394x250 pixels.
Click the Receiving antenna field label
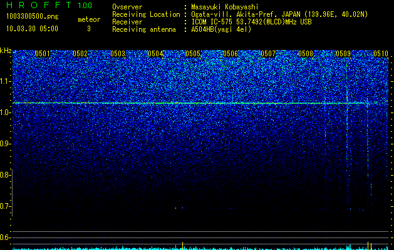pyautogui.click(x=144, y=29)
